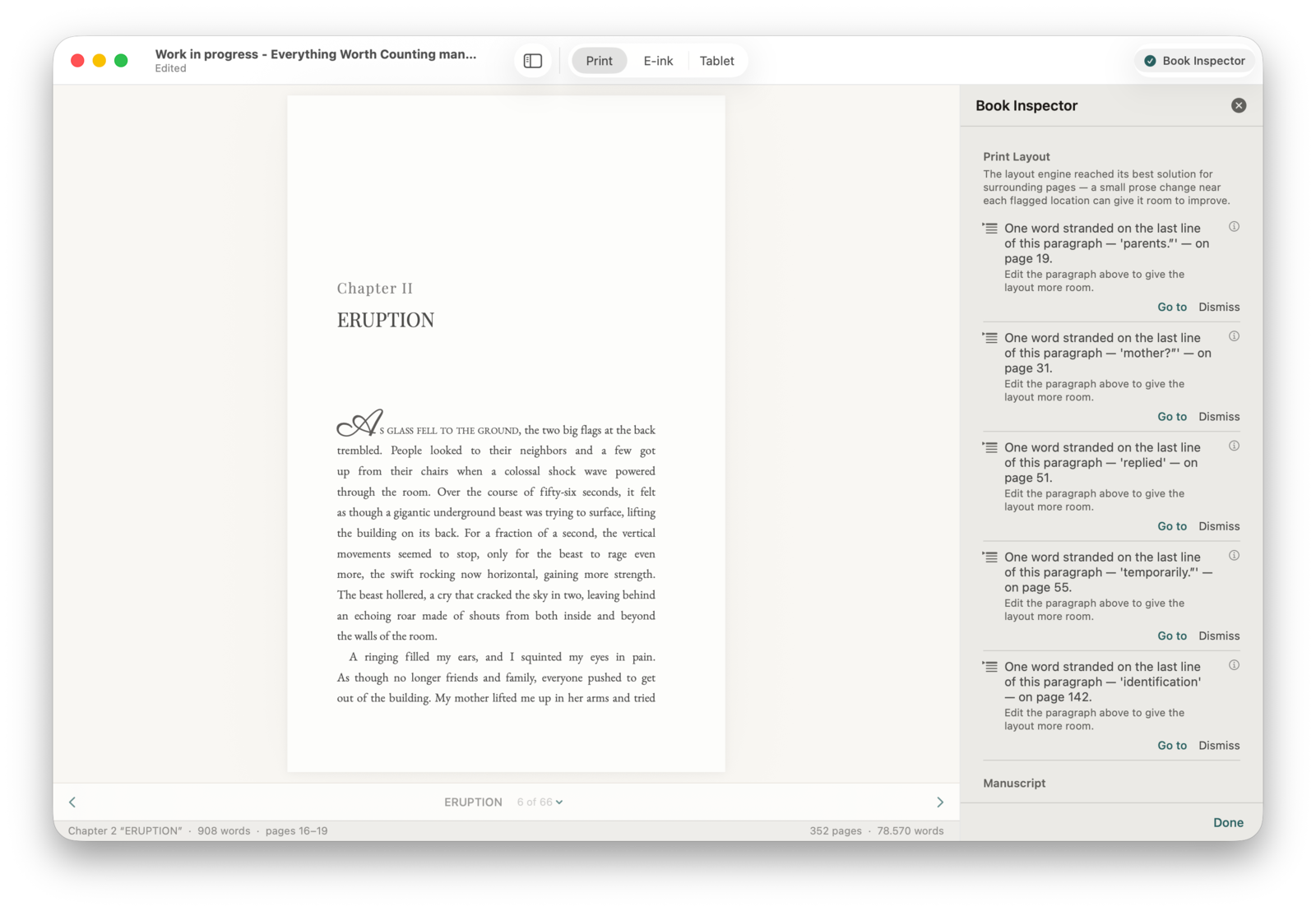The image size is (1316, 911).
Task: Click '78.570 words' in status bar
Action: (910, 830)
